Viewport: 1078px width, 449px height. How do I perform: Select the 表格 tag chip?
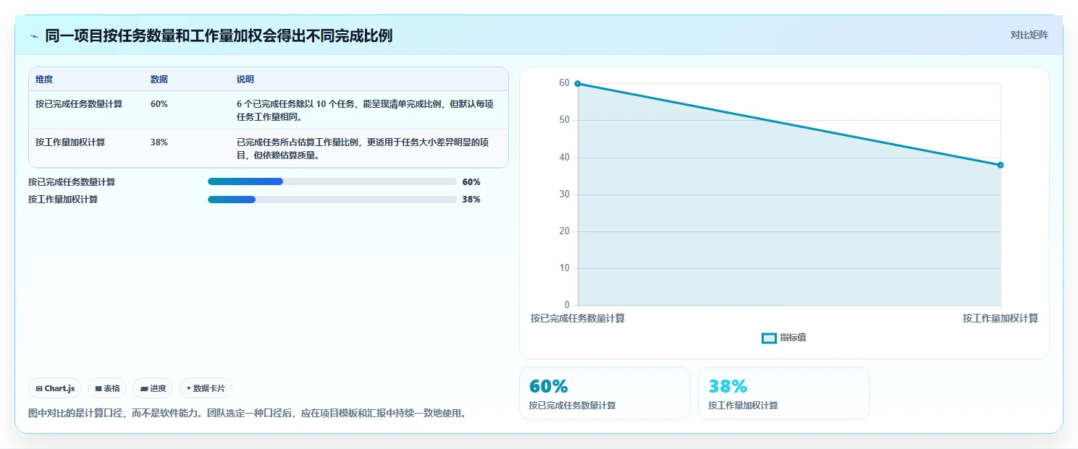(107, 388)
